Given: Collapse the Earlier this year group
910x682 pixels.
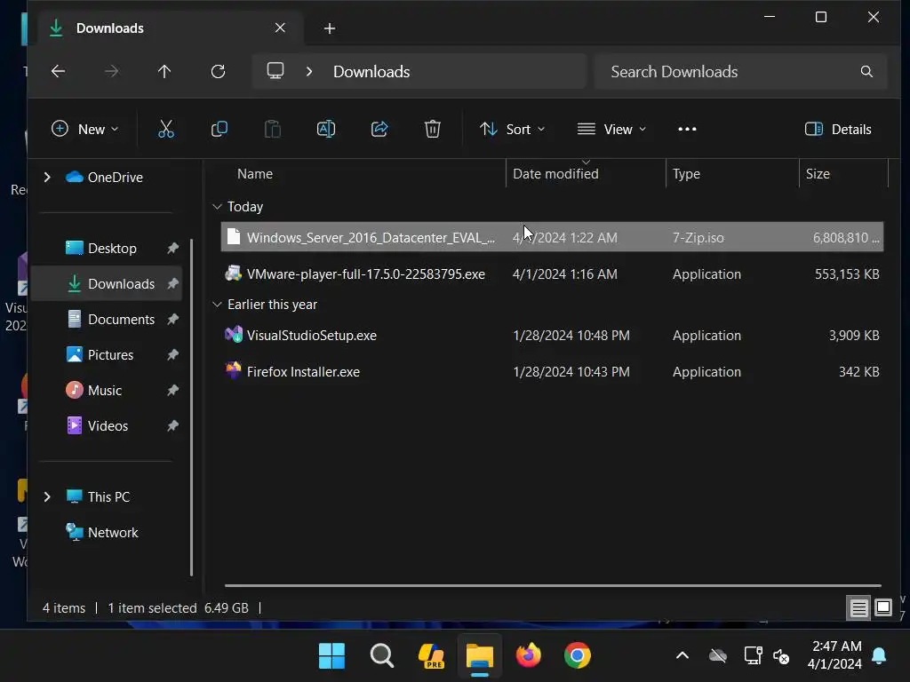Looking at the screenshot, I should (x=217, y=305).
